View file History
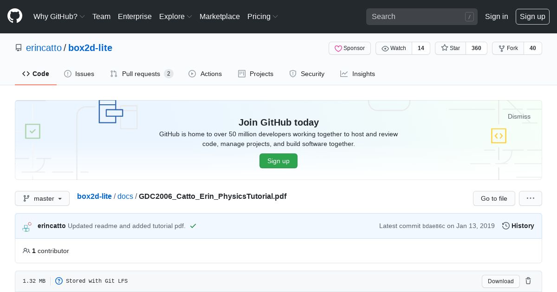This screenshot has height=292, width=557. coord(518,226)
